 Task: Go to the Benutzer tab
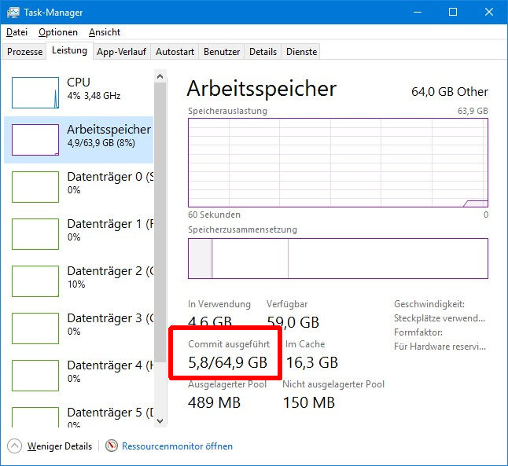tap(222, 52)
